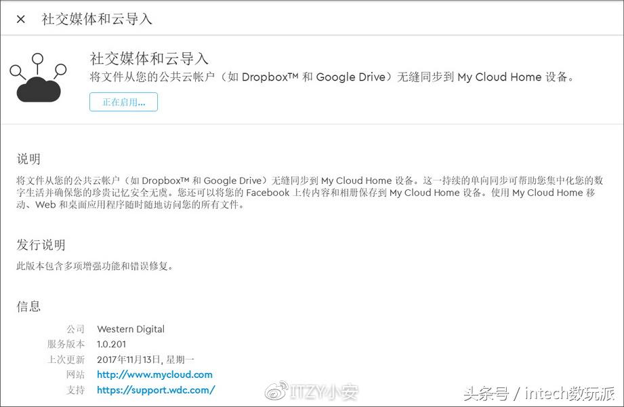This screenshot has height=407, width=624.
Task: Click the leftmost circle of the cloud icon
Action: (x=16, y=70)
